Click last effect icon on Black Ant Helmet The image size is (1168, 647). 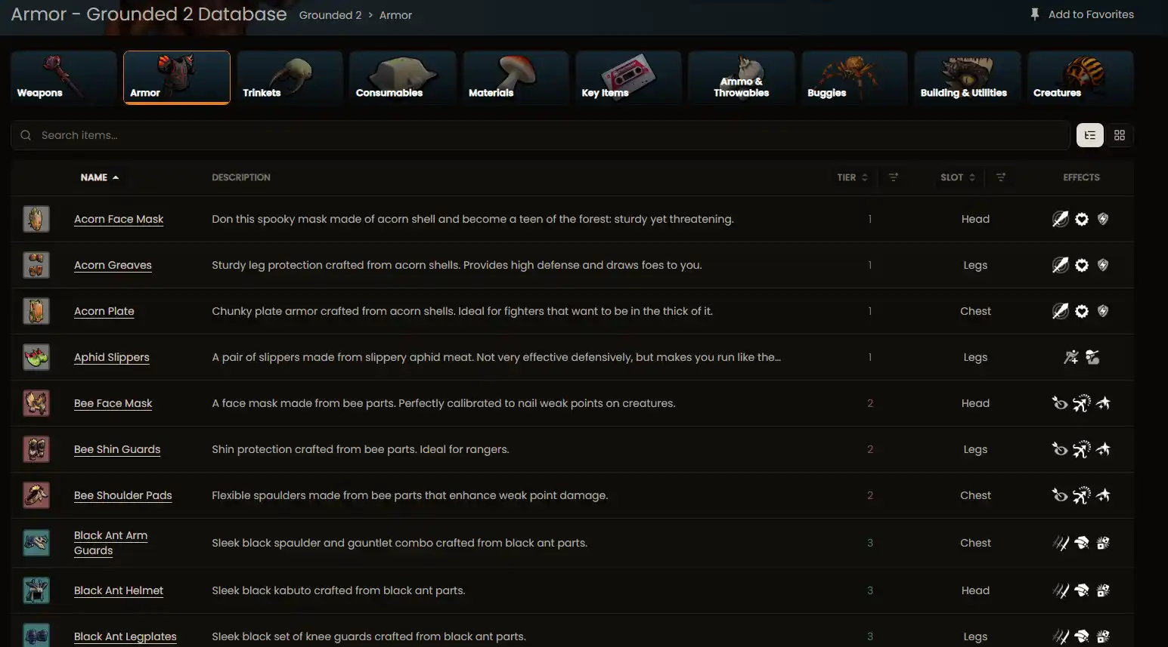(1103, 590)
